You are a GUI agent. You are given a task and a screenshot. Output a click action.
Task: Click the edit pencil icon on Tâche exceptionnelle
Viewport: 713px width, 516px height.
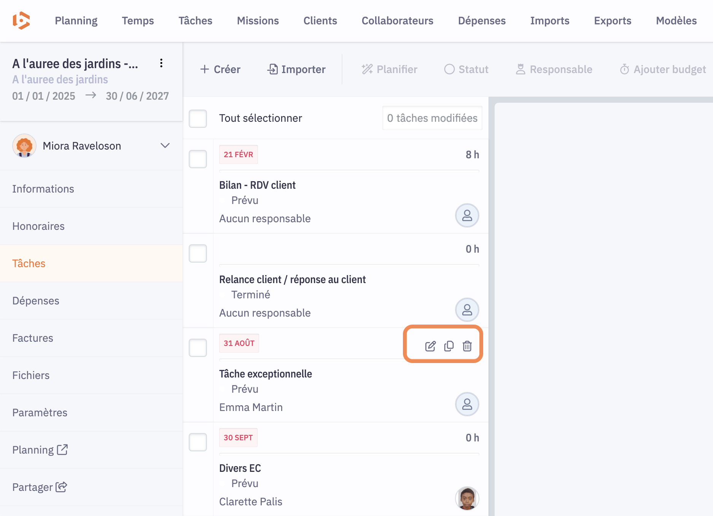(430, 346)
